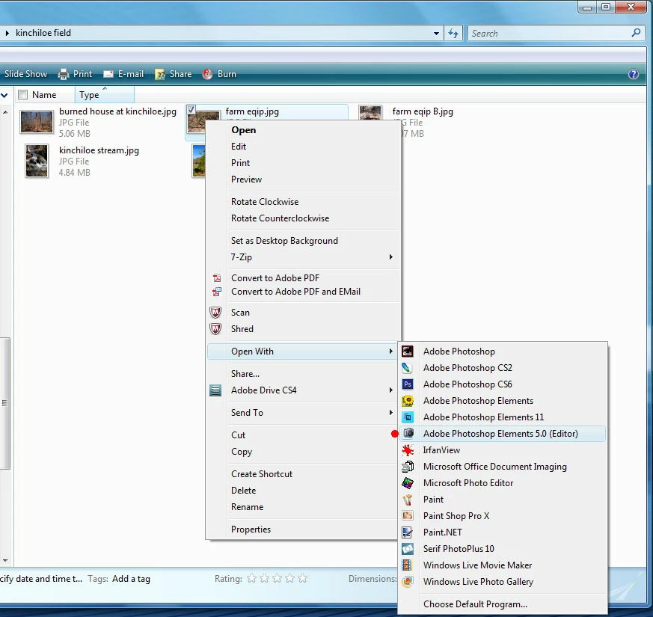Click kinchiloe field in the address bar
The image size is (653, 617).
pos(43,33)
